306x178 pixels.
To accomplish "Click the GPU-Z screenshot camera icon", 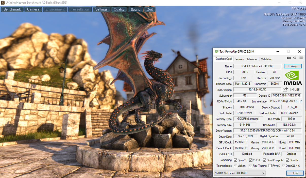I will pyautogui.click(x=288, y=58).
